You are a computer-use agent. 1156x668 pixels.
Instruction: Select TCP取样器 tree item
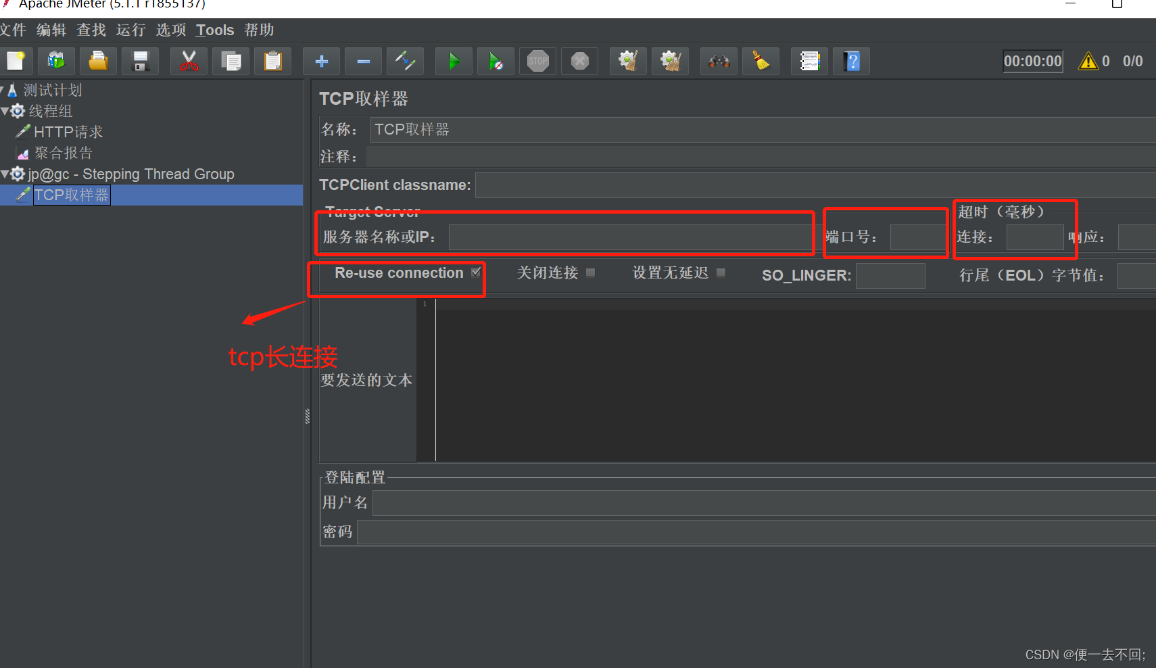72,195
